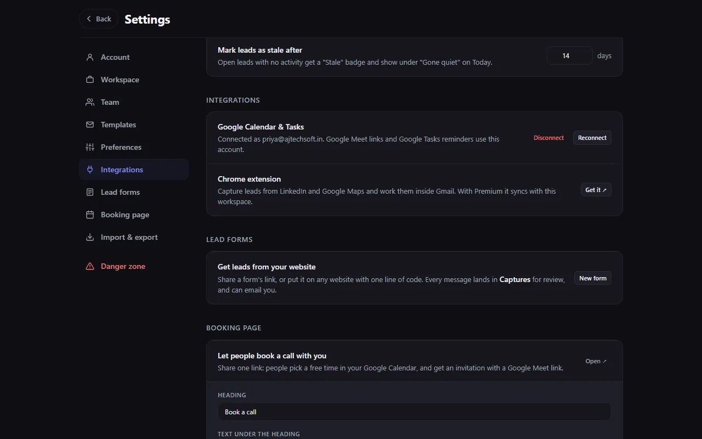Screen dimensions: 702x439
Task: Select the Integrations sidebar item
Action: pyautogui.click(x=134, y=170)
